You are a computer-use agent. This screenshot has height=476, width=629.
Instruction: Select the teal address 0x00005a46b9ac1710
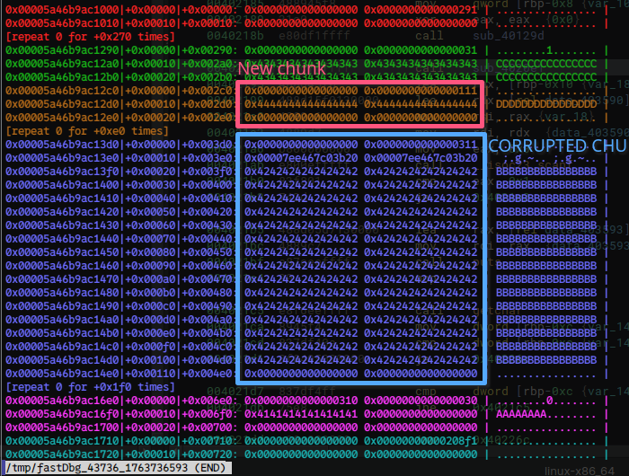[x=62, y=441]
